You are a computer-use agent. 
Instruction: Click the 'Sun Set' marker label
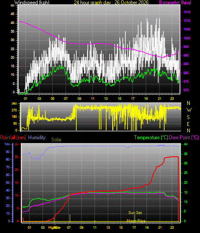(x=135, y=212)
